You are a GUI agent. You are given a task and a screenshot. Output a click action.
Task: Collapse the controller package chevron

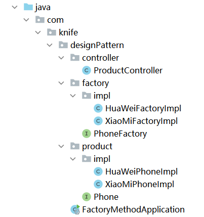pos(61,58)
